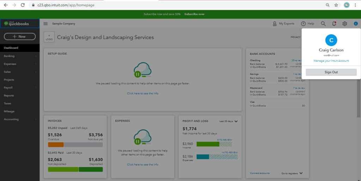The height and width of the screenshot is (181, 361).
Task: Click the $1,774 net income figure
Action: pos(189,129)
